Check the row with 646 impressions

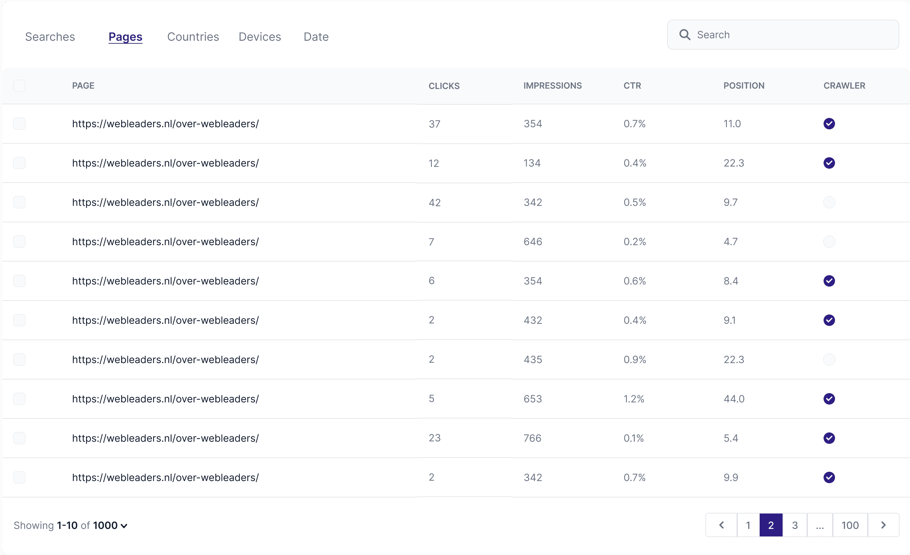19,242
